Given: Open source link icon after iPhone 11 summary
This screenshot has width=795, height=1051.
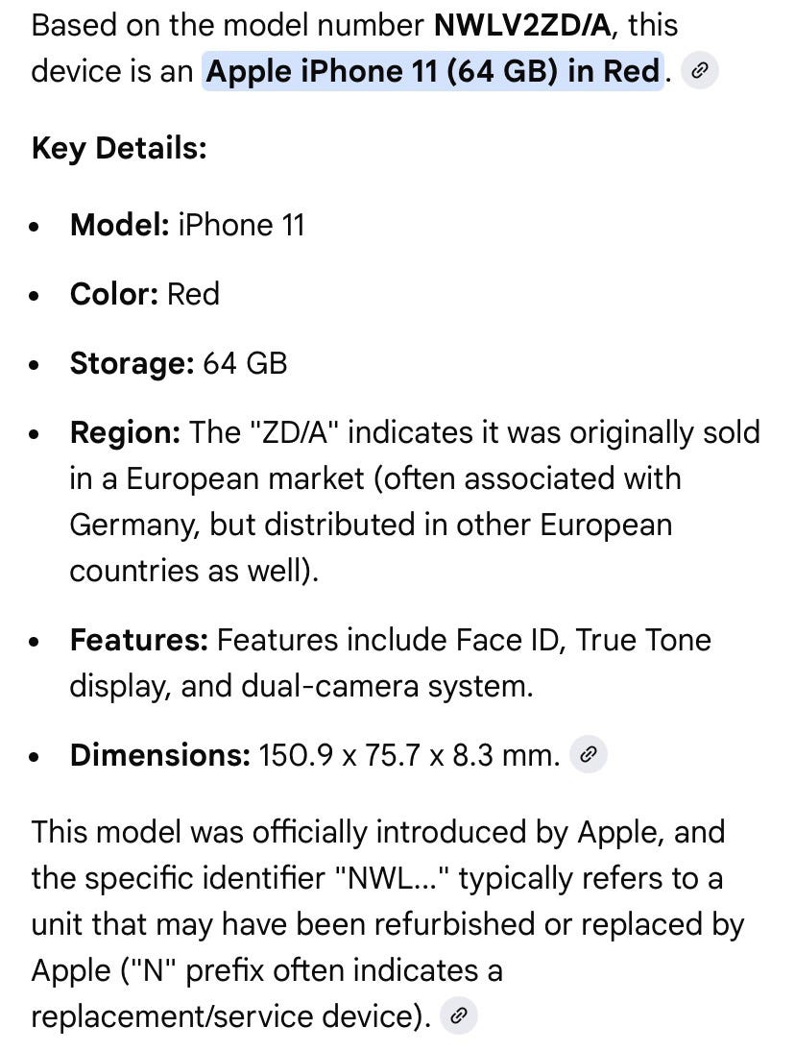Looking at the screenshot, I should (699, 70).
